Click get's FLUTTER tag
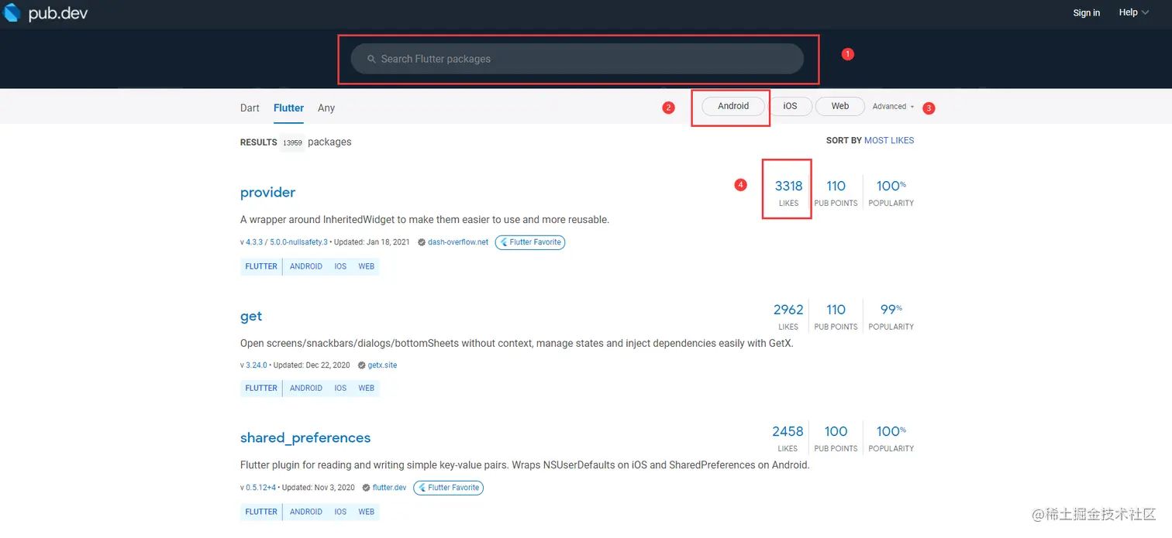This screenshot has width=1172, height=538. [x=261, y=388]
